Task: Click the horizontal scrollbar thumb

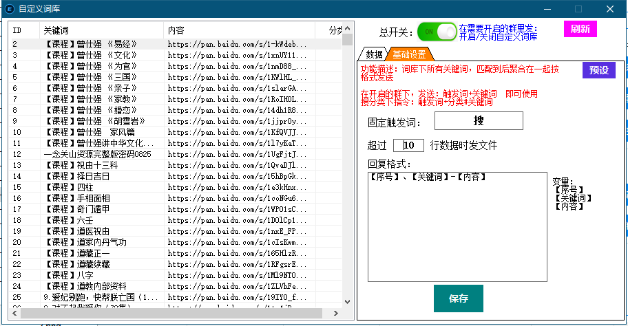Action: point(171,313)
